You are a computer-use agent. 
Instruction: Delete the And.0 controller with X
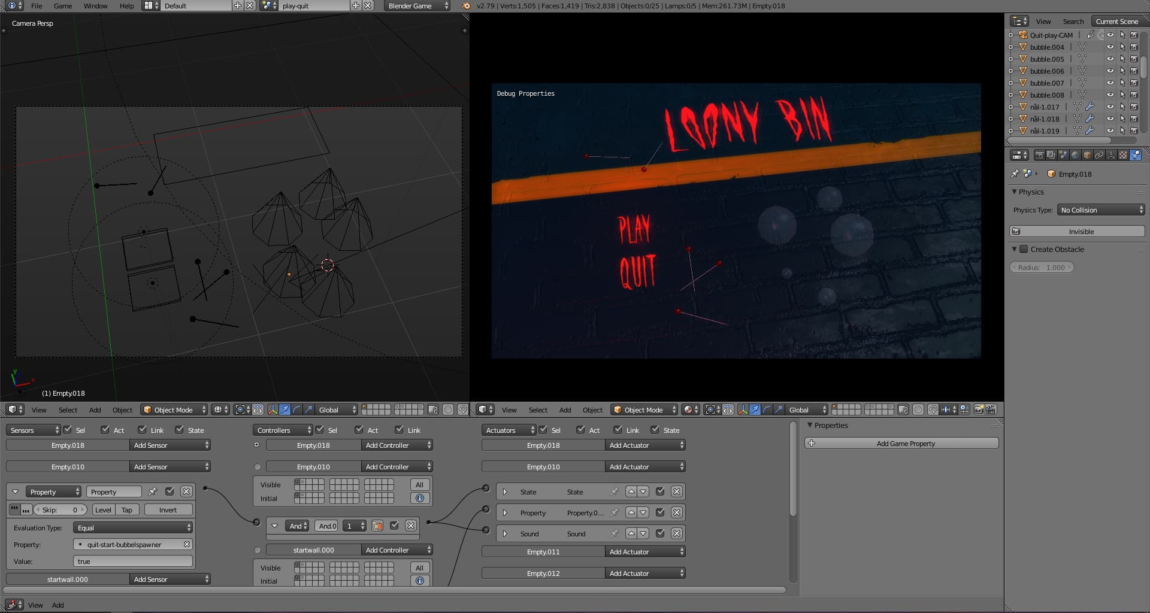[x=411, y=526]
